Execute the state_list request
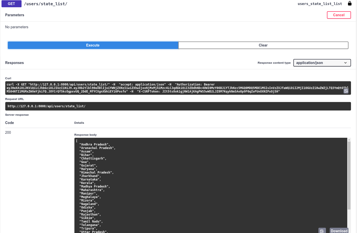357x233 pixels. coord(93,45)
